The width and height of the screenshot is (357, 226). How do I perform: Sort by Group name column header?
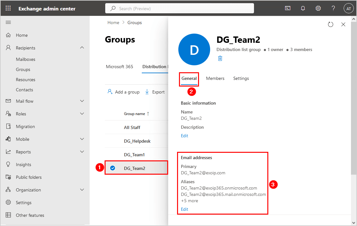pyautogui.click(x=136, y=114)
